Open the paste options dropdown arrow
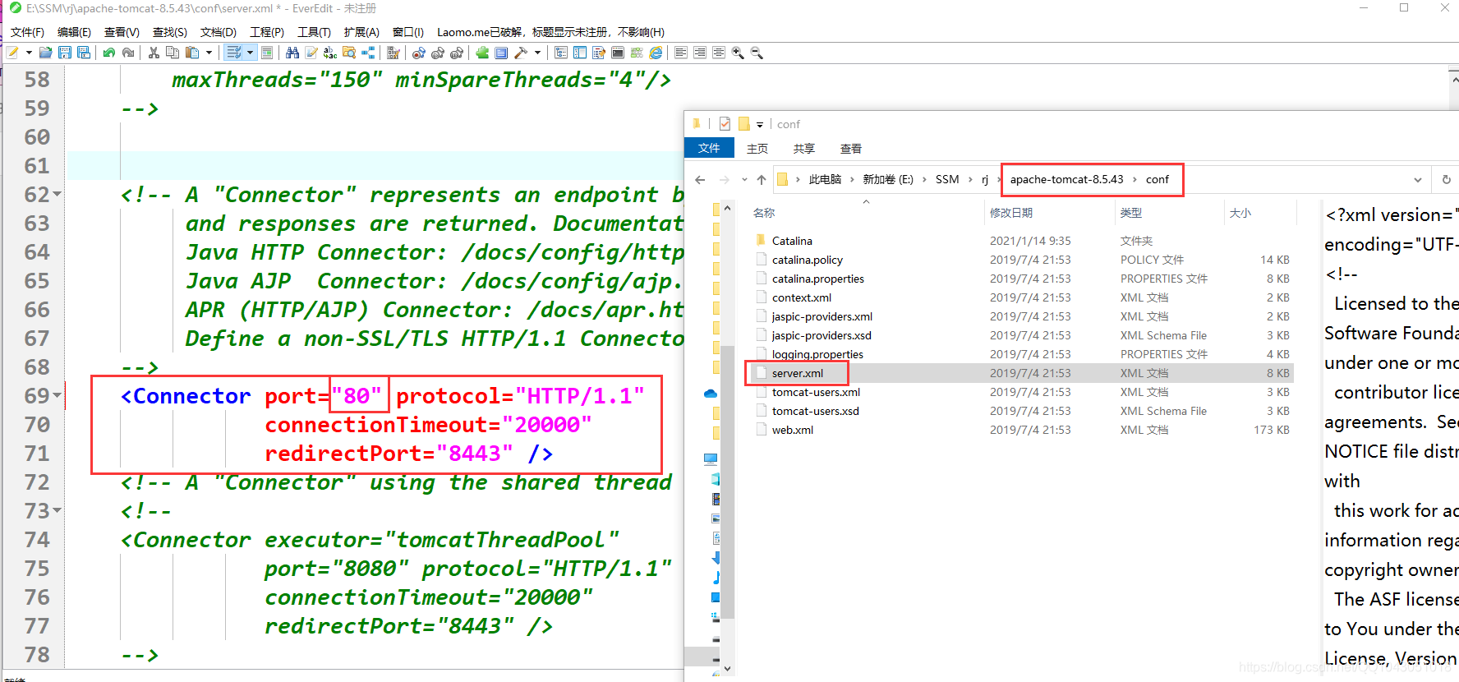This screenshot has width=1459, height=682. coord(209,53)
